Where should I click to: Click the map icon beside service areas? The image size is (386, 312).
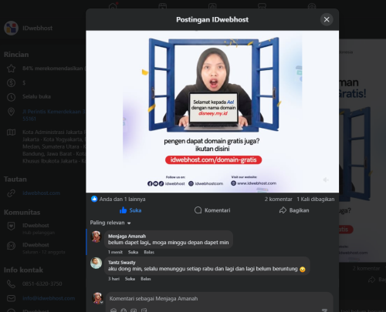coord(11,133)
